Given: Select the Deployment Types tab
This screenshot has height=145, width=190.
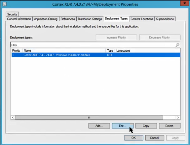Looking at the screenshot, I should click(116, 19).
